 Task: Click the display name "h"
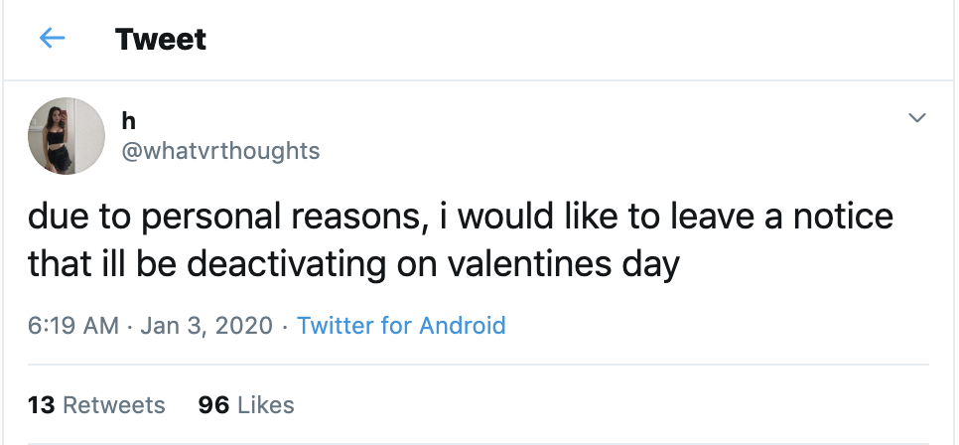click(x=128, y=121)
